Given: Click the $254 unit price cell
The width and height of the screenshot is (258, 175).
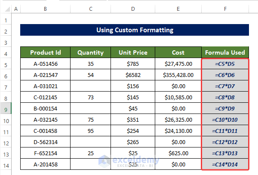Looking at the screenshot, I should click(x=133, y=131).
